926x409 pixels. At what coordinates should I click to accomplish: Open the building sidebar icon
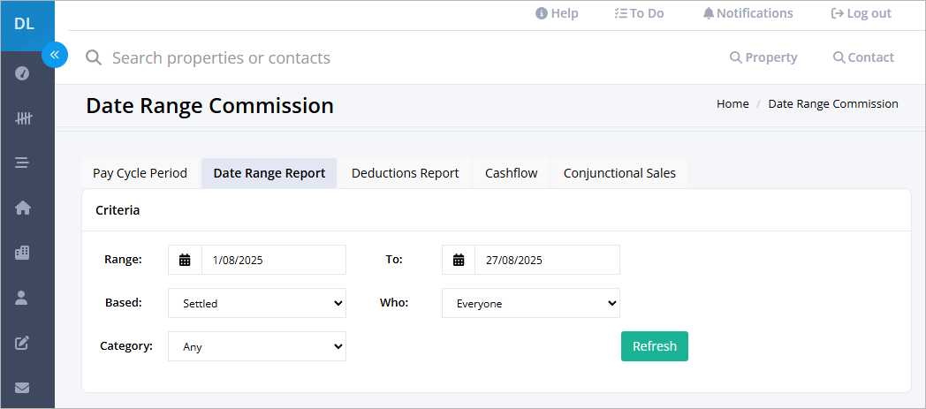[x=22, y=253]
